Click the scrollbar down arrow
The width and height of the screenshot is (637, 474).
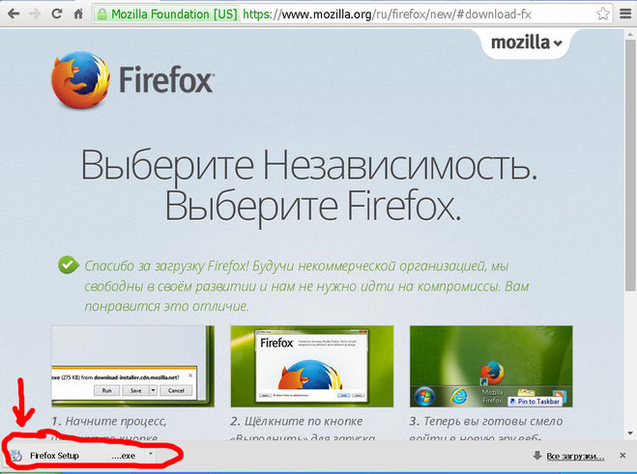(x=630, y=433)
